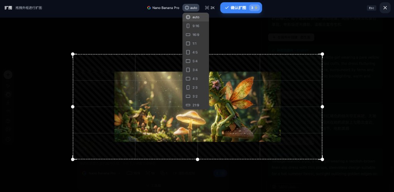Click the bottom-center crop frame handle
394x192 pixels.
(x=197, y=159)
